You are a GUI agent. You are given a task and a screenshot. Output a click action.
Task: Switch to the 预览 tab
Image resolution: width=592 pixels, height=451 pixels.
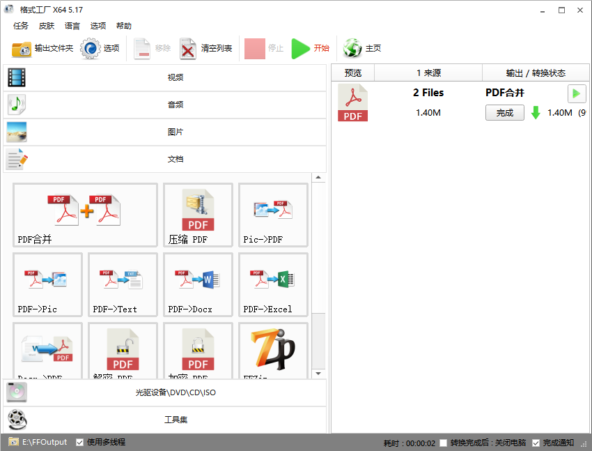[x=352, y=72]
